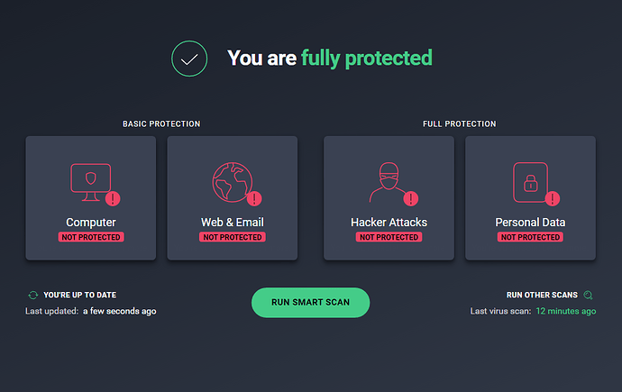
Task: Click the Hacker Attacks masked figure icon
Action: click(389, 182)
